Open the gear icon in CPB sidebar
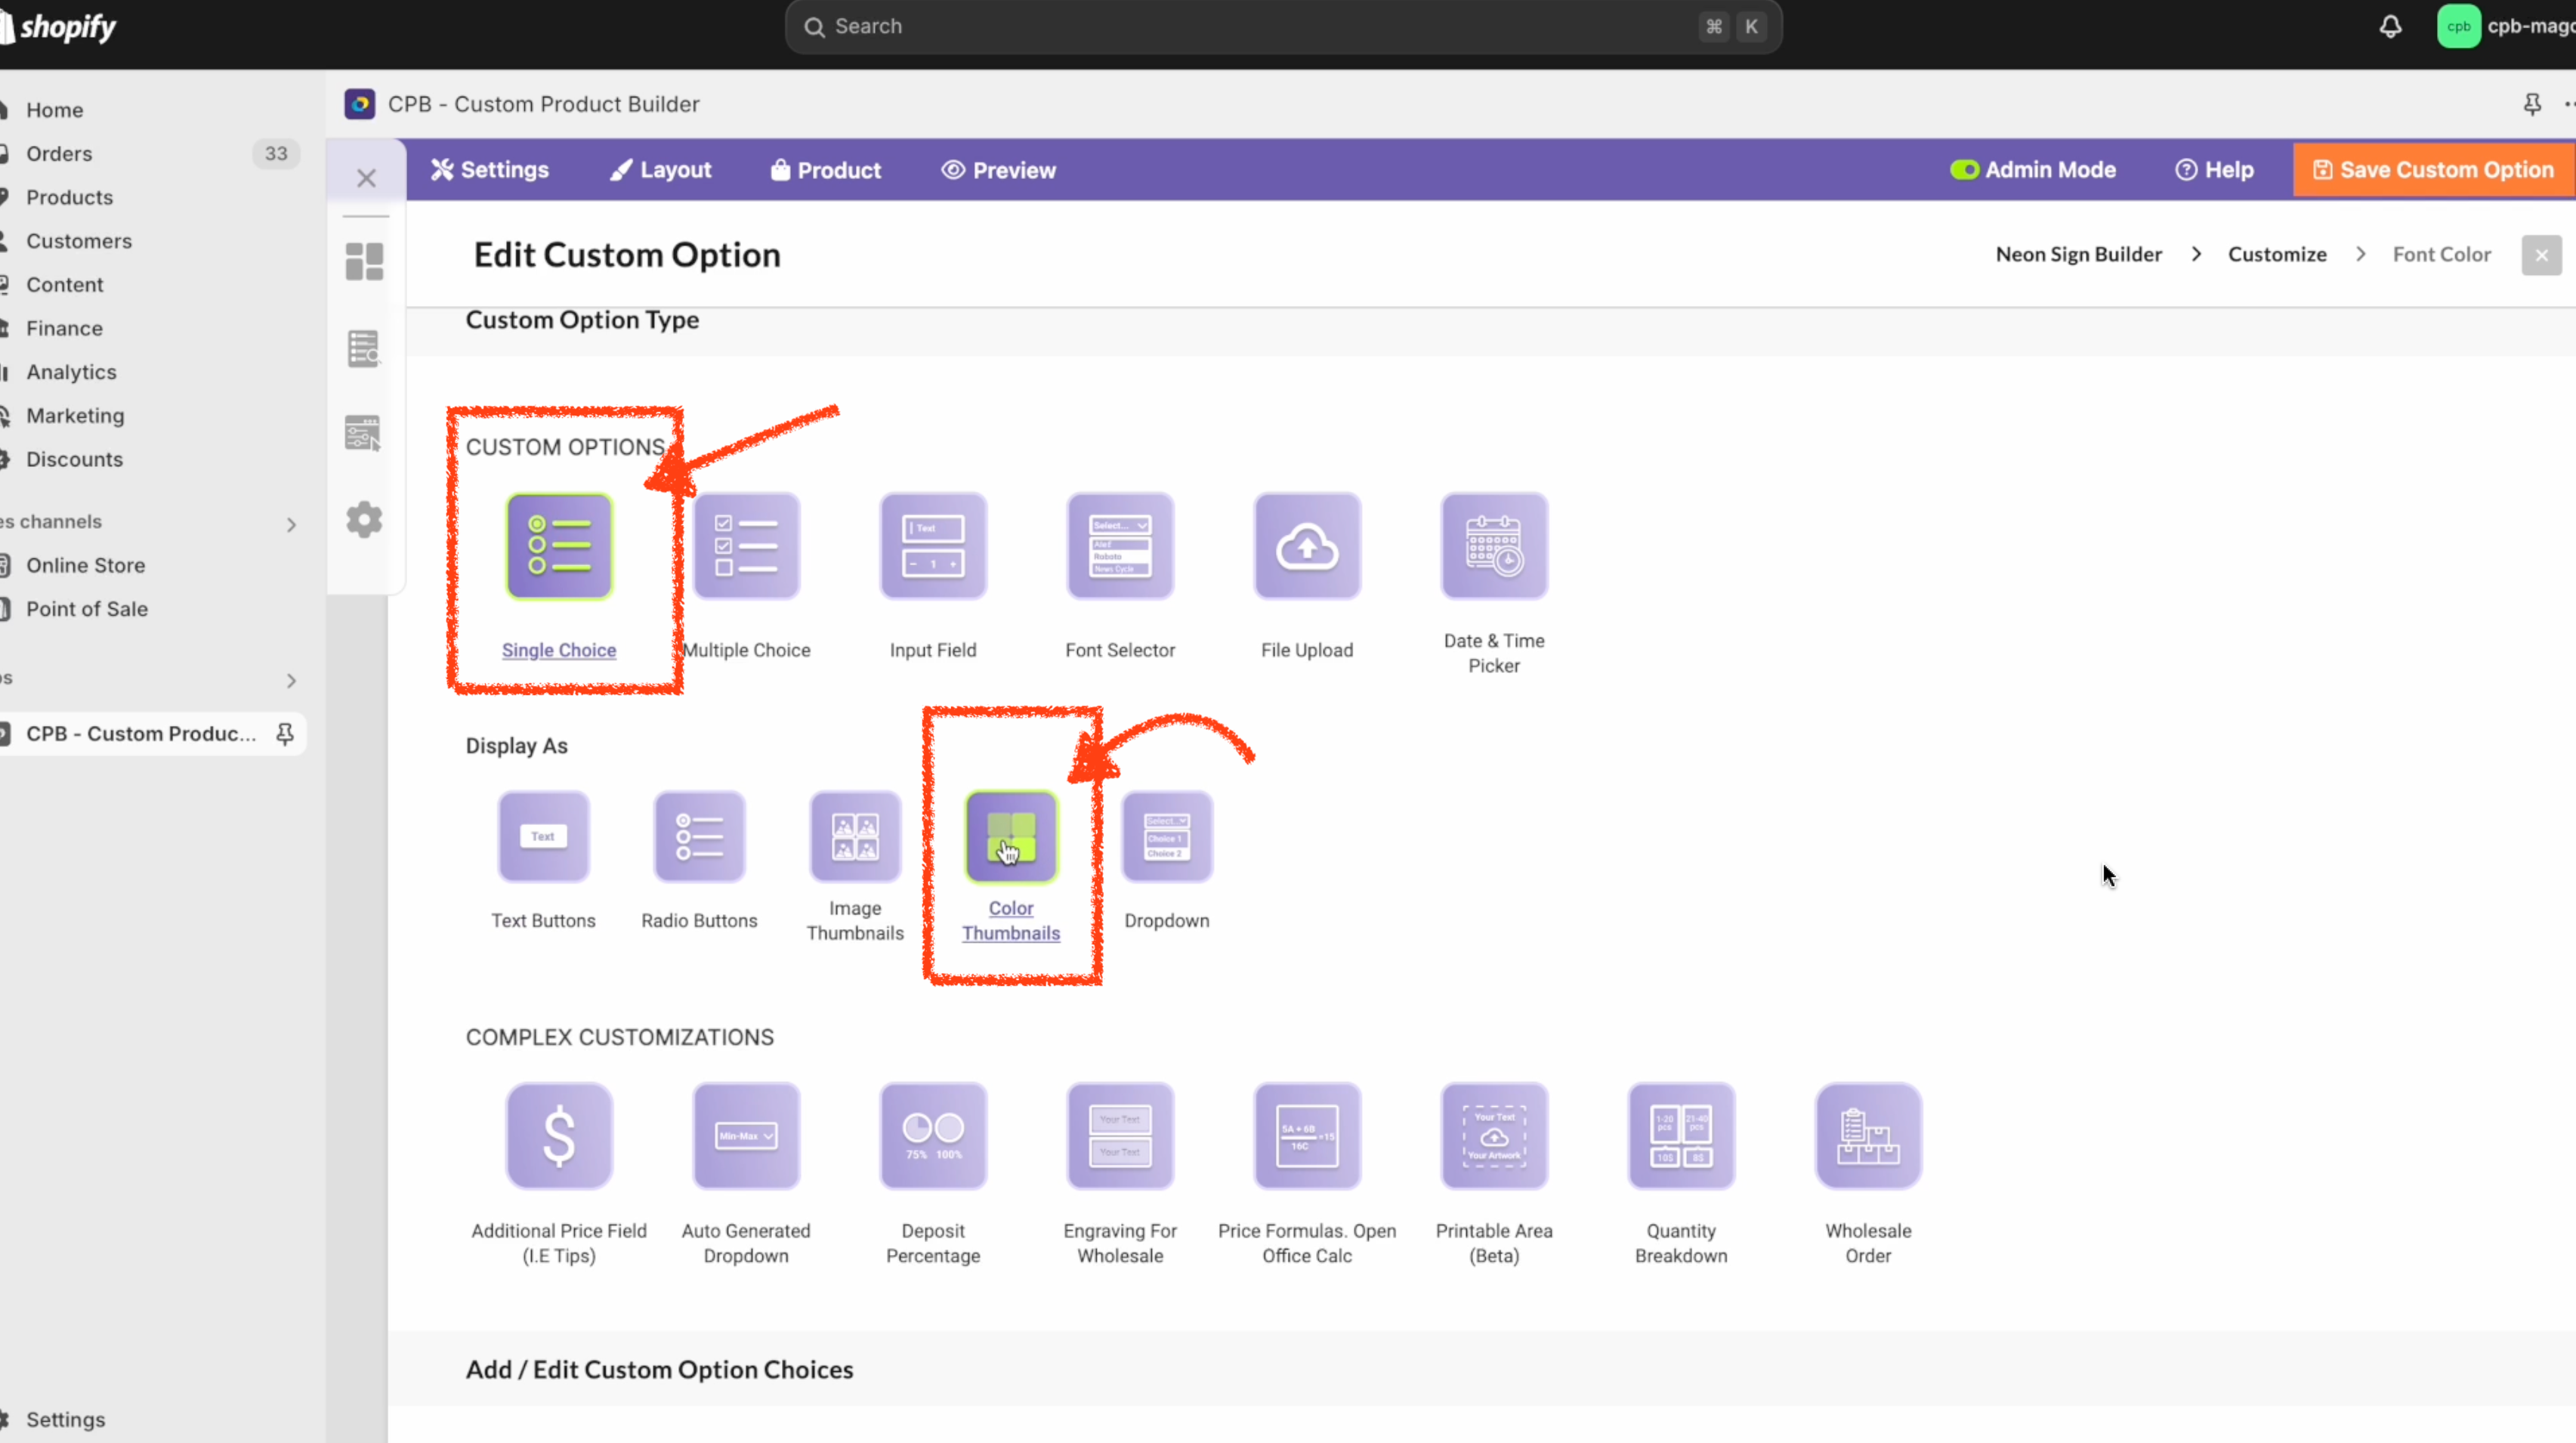Viewport: 2576px width, 1443px height. point(364,520)
